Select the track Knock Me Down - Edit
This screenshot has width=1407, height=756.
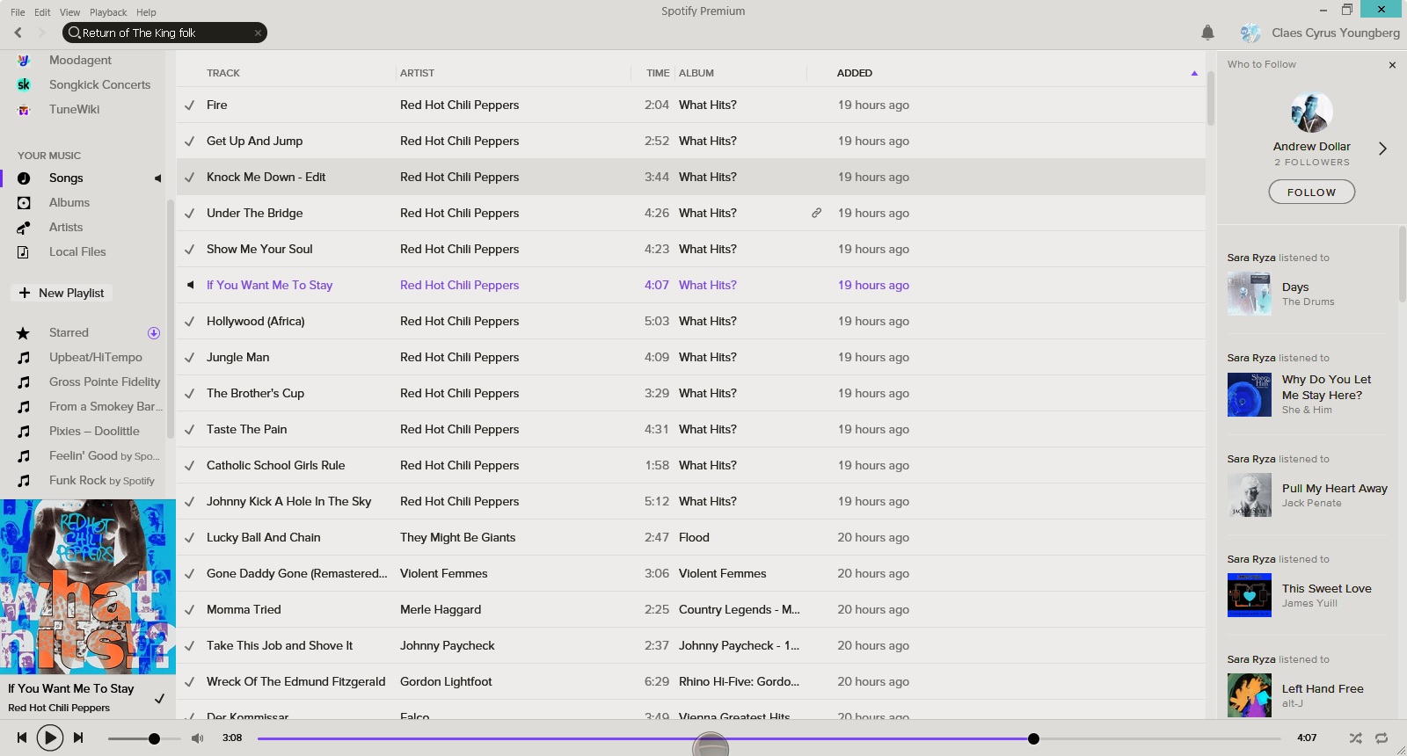tap(266, 177)
